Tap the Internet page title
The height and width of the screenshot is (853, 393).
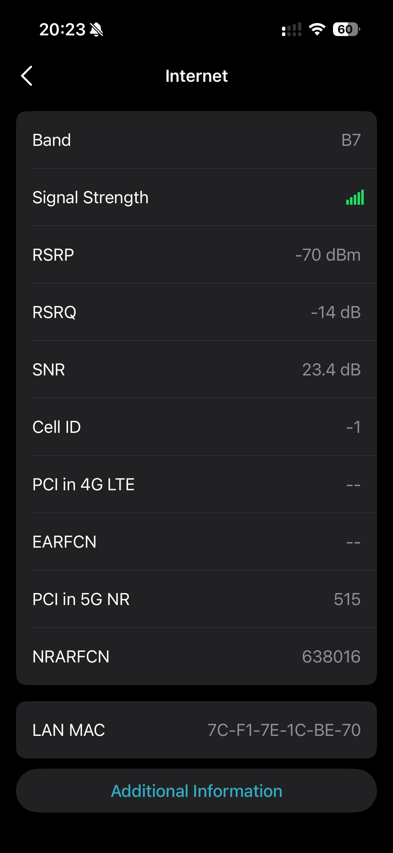pyautogui.click(x=197, y=76)
